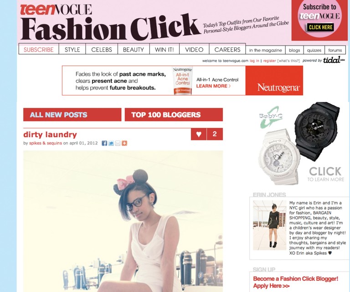Click the Baby-G logo in ad

(x=270, y=118)
